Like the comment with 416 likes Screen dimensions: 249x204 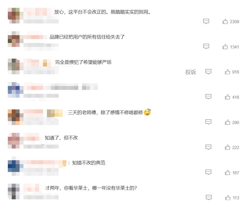click(227, 97)
